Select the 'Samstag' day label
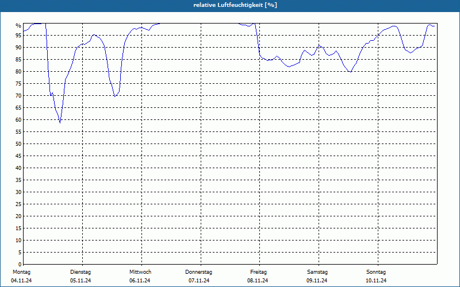This screenshot has width=460, height=287. [x=317, y=272]
